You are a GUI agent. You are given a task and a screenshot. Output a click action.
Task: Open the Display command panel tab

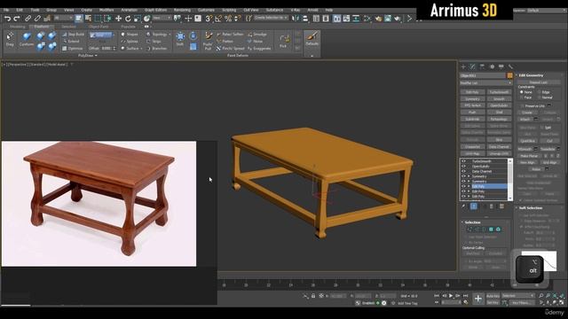[x=501, y=66]
